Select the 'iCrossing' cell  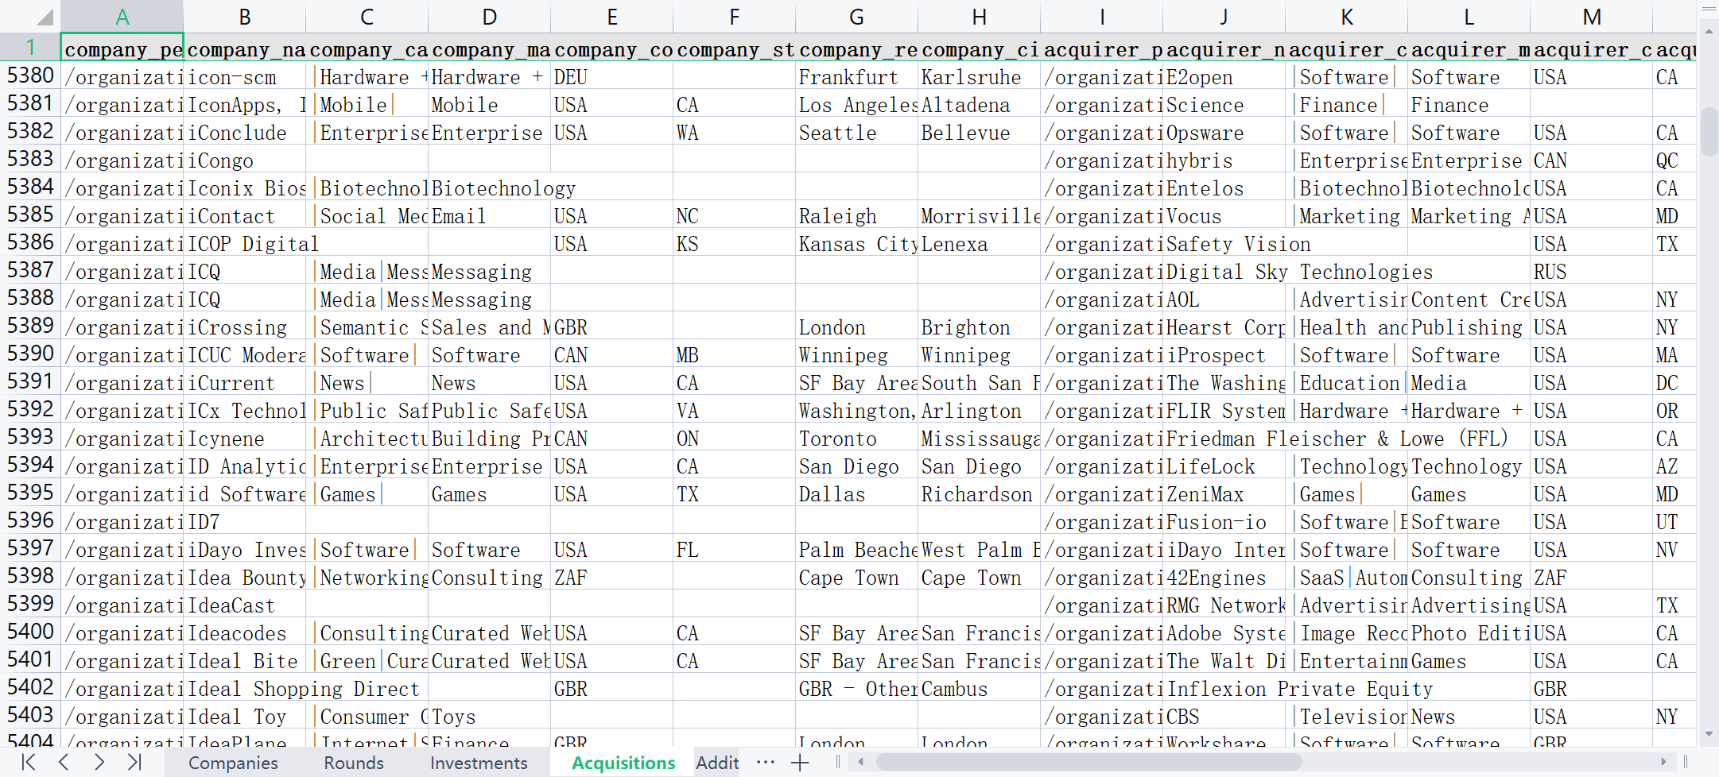(x=245, y=327)
